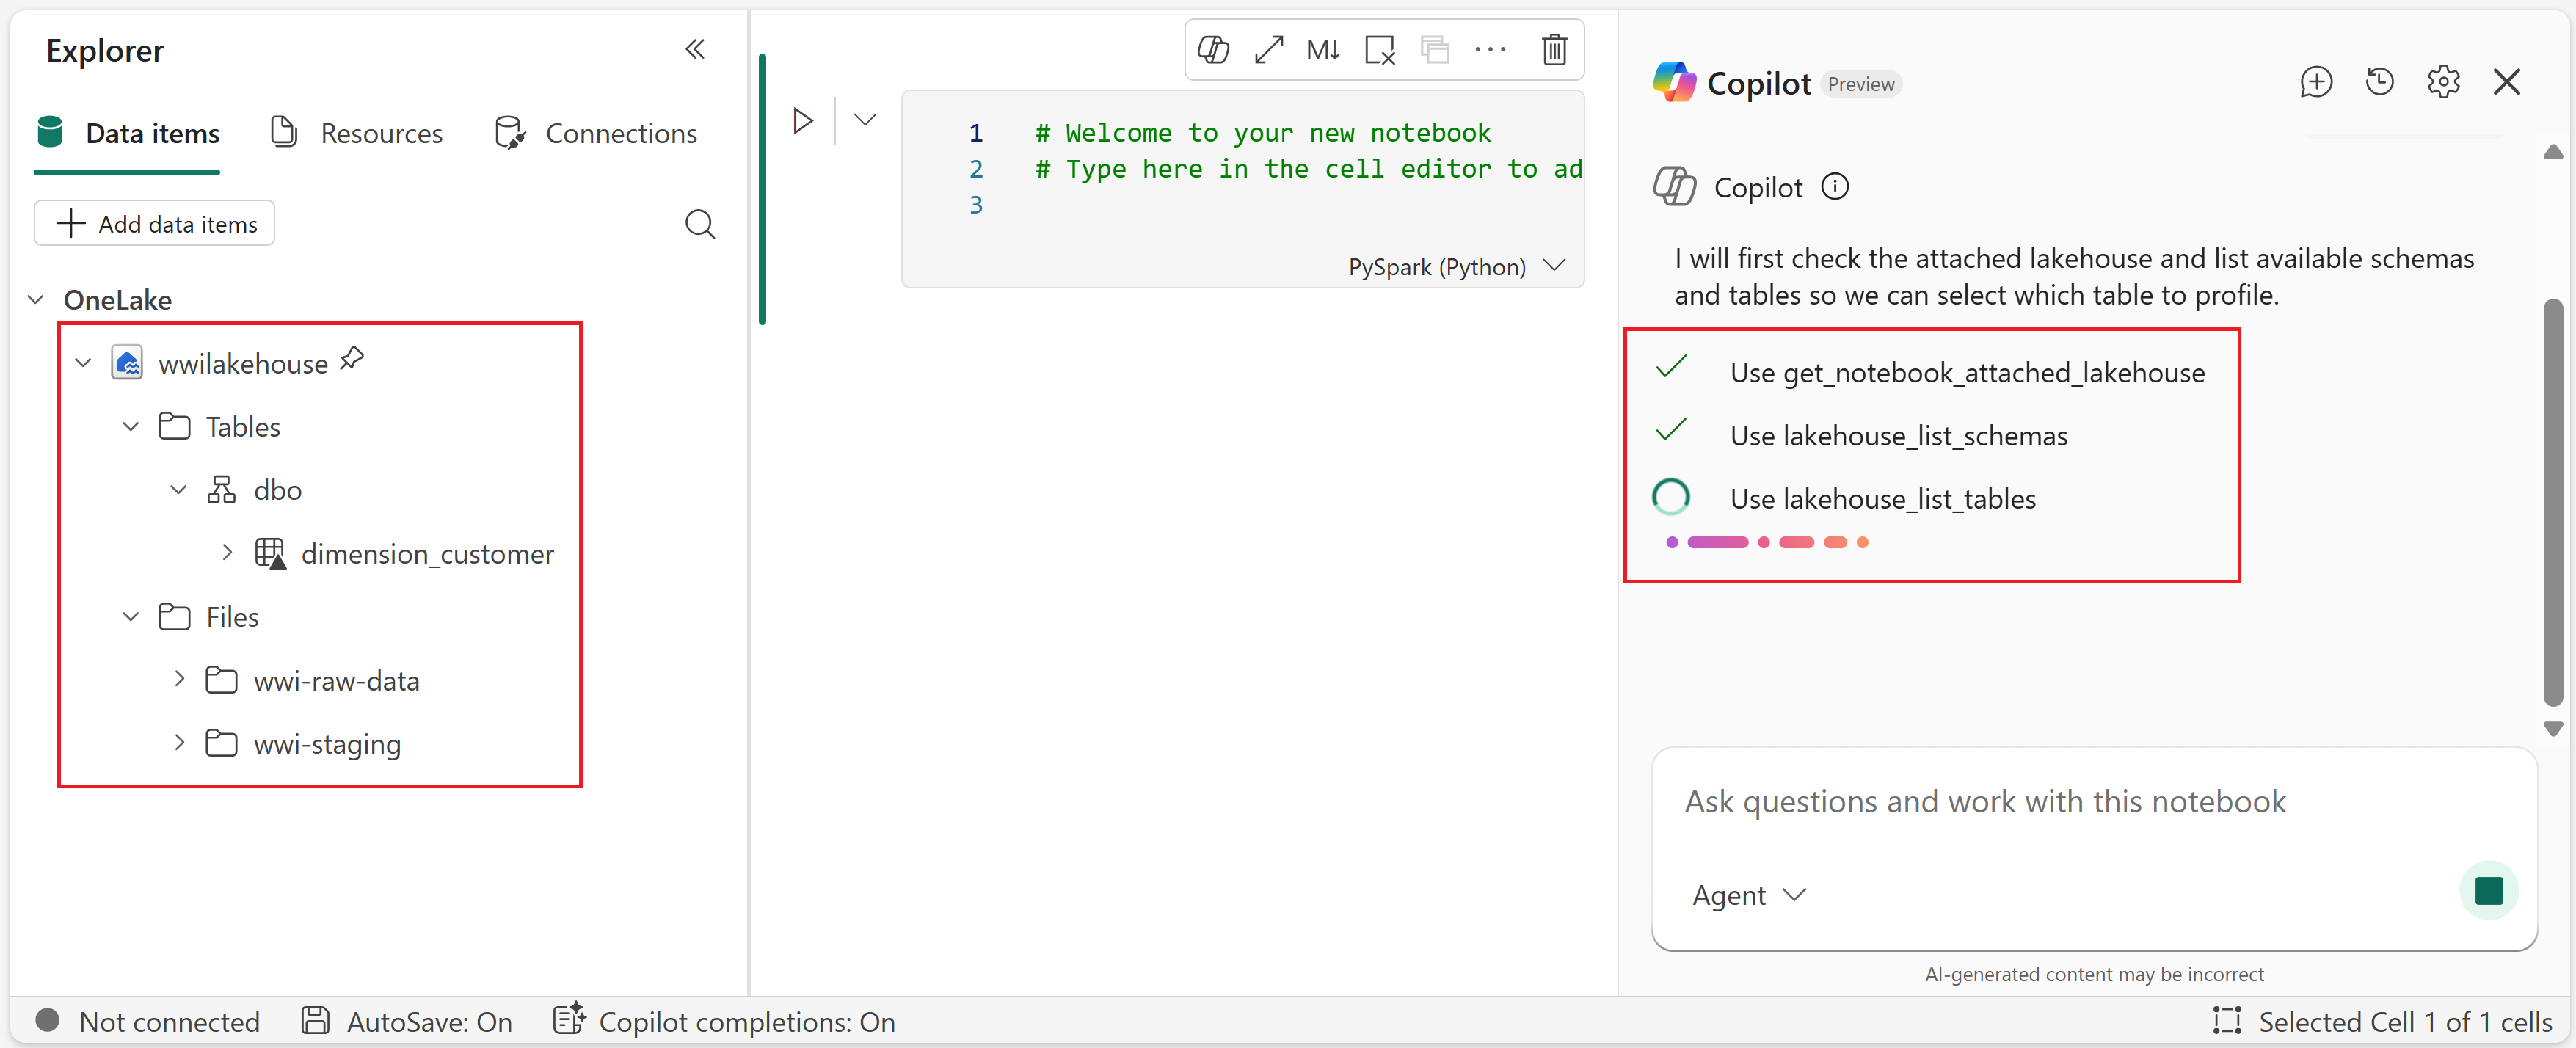Viewport: 2576px width, 1048px height.
Task: Toggle Copilot completions: On
Action: pyautogui.click(x=724, y=1021)
